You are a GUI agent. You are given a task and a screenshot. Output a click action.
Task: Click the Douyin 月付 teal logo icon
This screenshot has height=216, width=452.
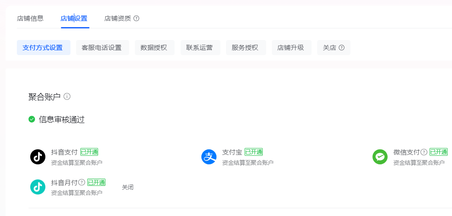tap(38, 187)
